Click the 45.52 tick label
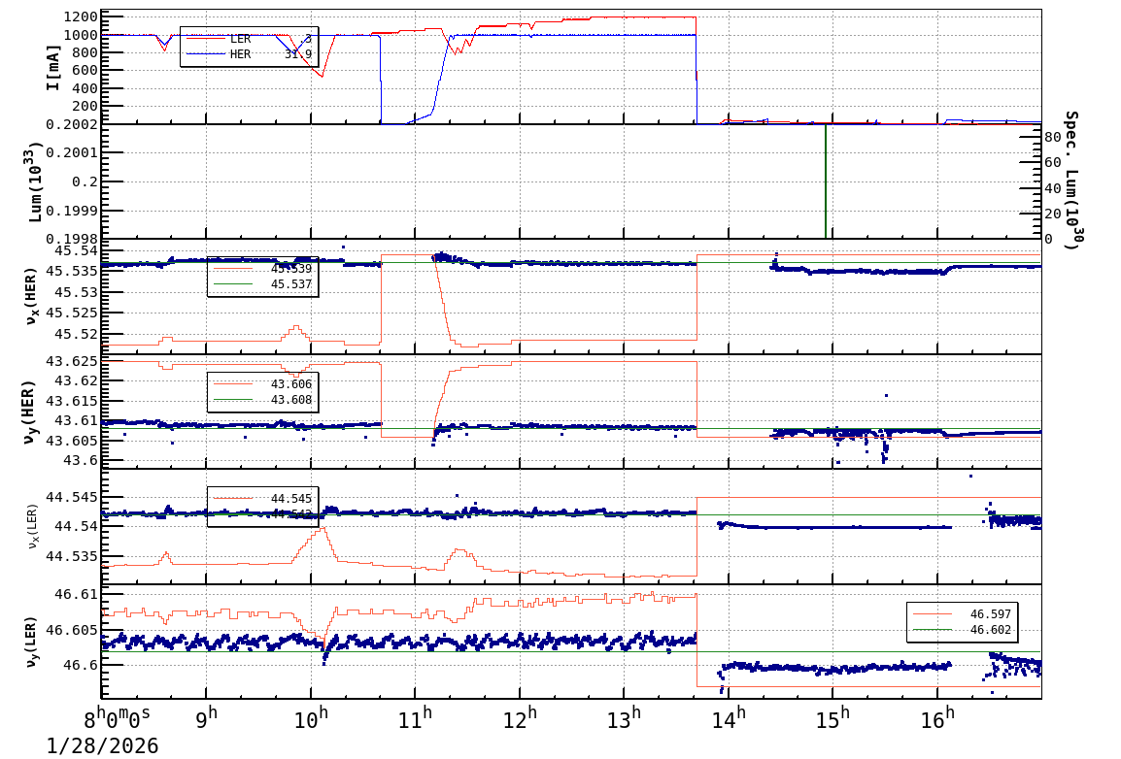The image size is (1121, 759). 76,334
